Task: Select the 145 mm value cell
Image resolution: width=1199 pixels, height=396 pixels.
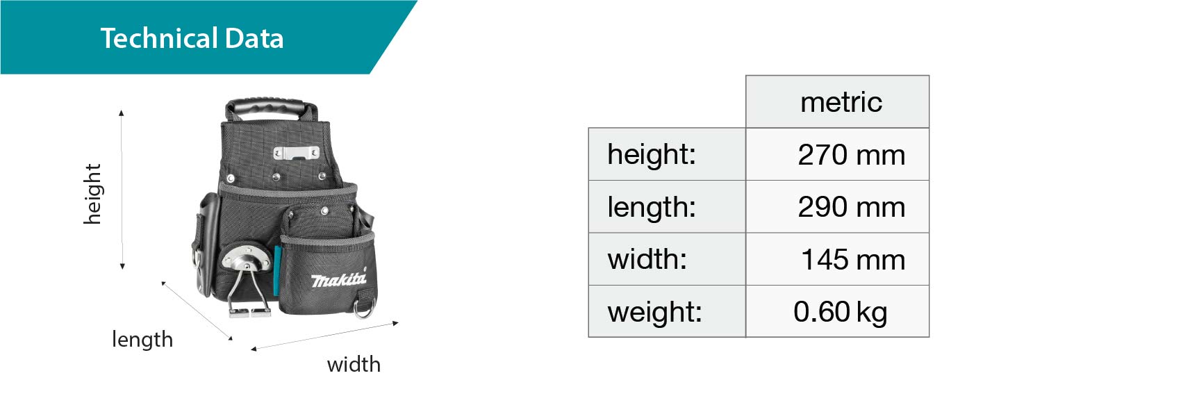Action: pos(852,259)
